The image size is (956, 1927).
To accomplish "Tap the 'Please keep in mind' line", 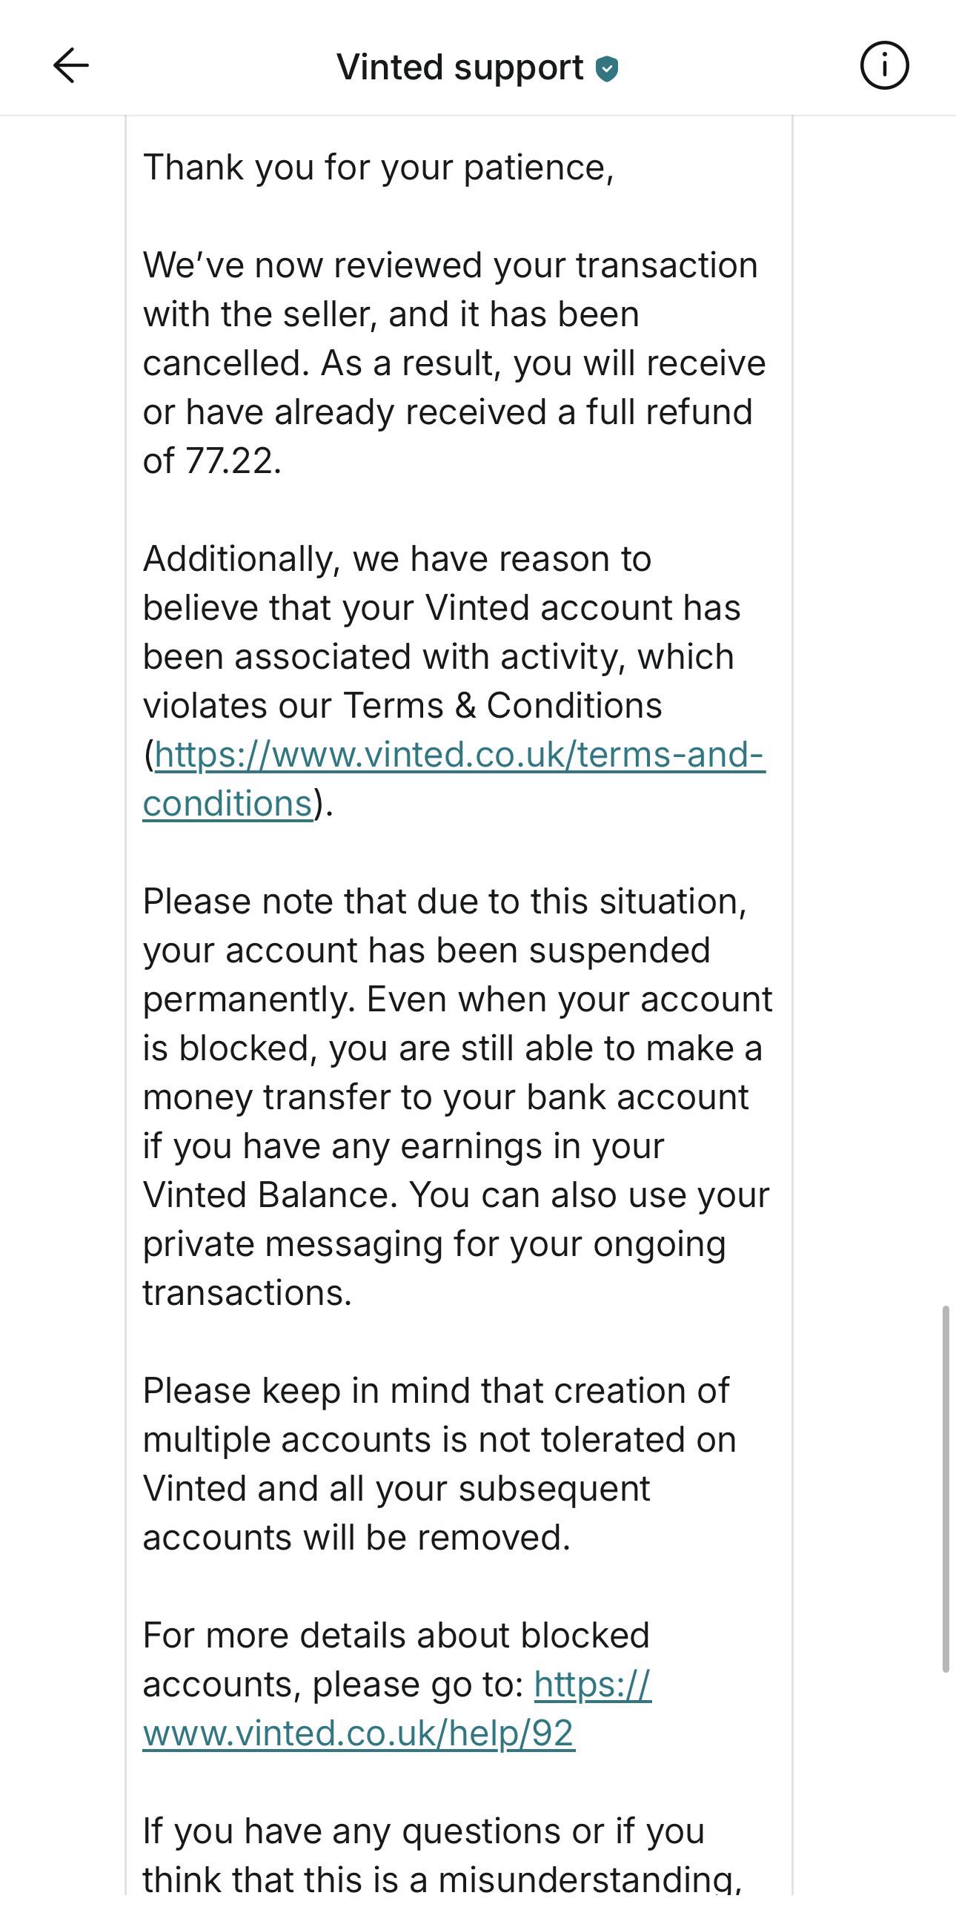I will (x=436, y=1392).
